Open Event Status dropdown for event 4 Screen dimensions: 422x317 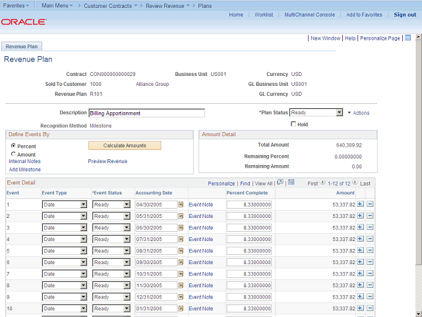click(x=127, y=239)
